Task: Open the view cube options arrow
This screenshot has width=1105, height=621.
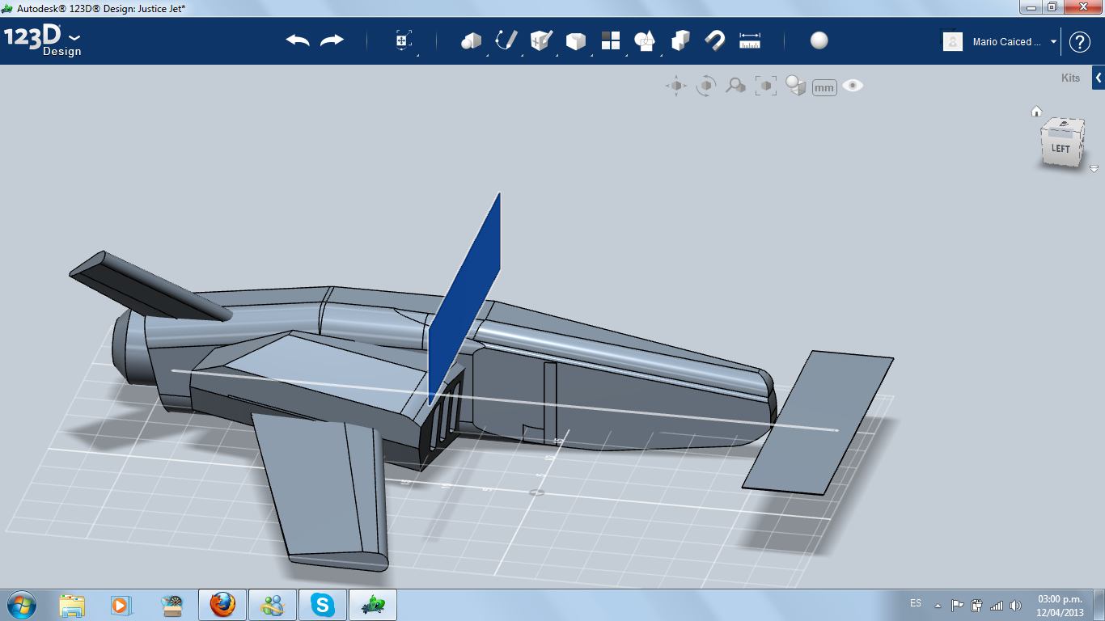Action: click(x=1094, y=169)
